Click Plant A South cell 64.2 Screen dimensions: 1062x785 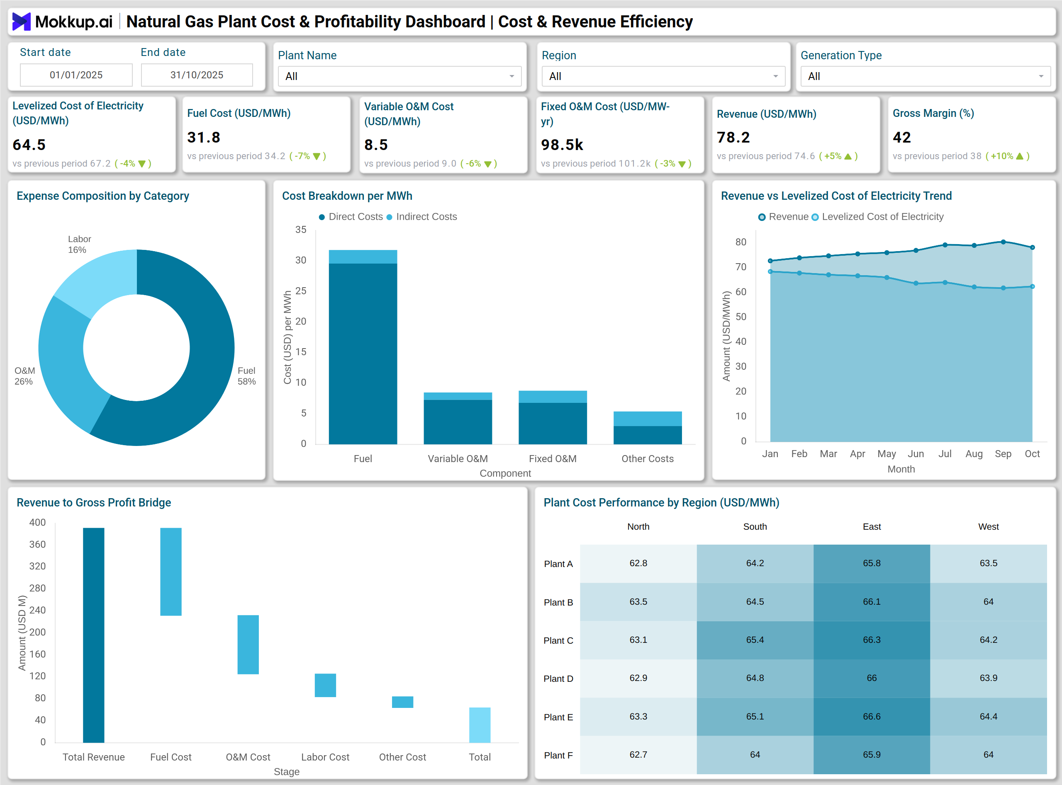coord(755,564)
